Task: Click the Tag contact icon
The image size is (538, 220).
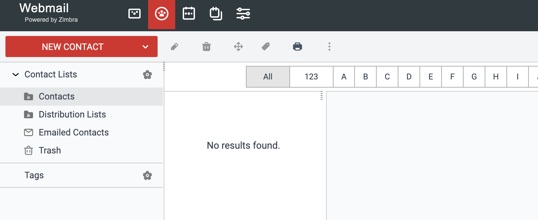Action: point(266,47)
